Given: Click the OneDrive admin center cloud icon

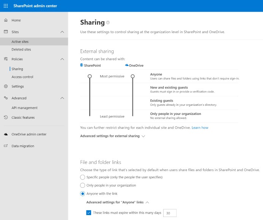Looking at the screenshot, I should click(x=6, y=134).
